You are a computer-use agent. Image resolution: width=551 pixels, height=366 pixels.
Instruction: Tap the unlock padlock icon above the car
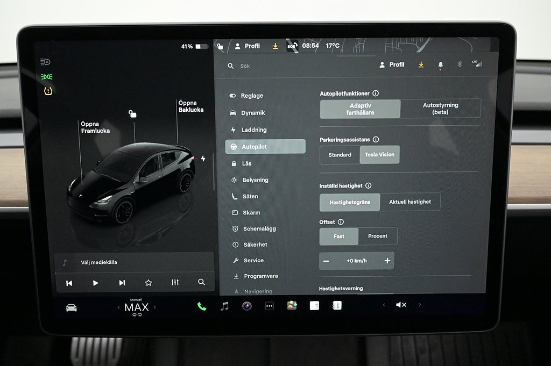click(132, 113)
